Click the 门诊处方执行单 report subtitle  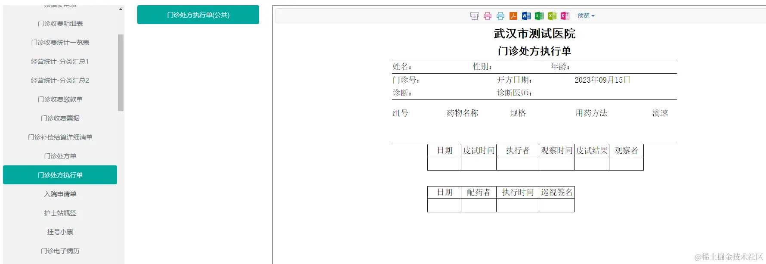coord(534,51)
